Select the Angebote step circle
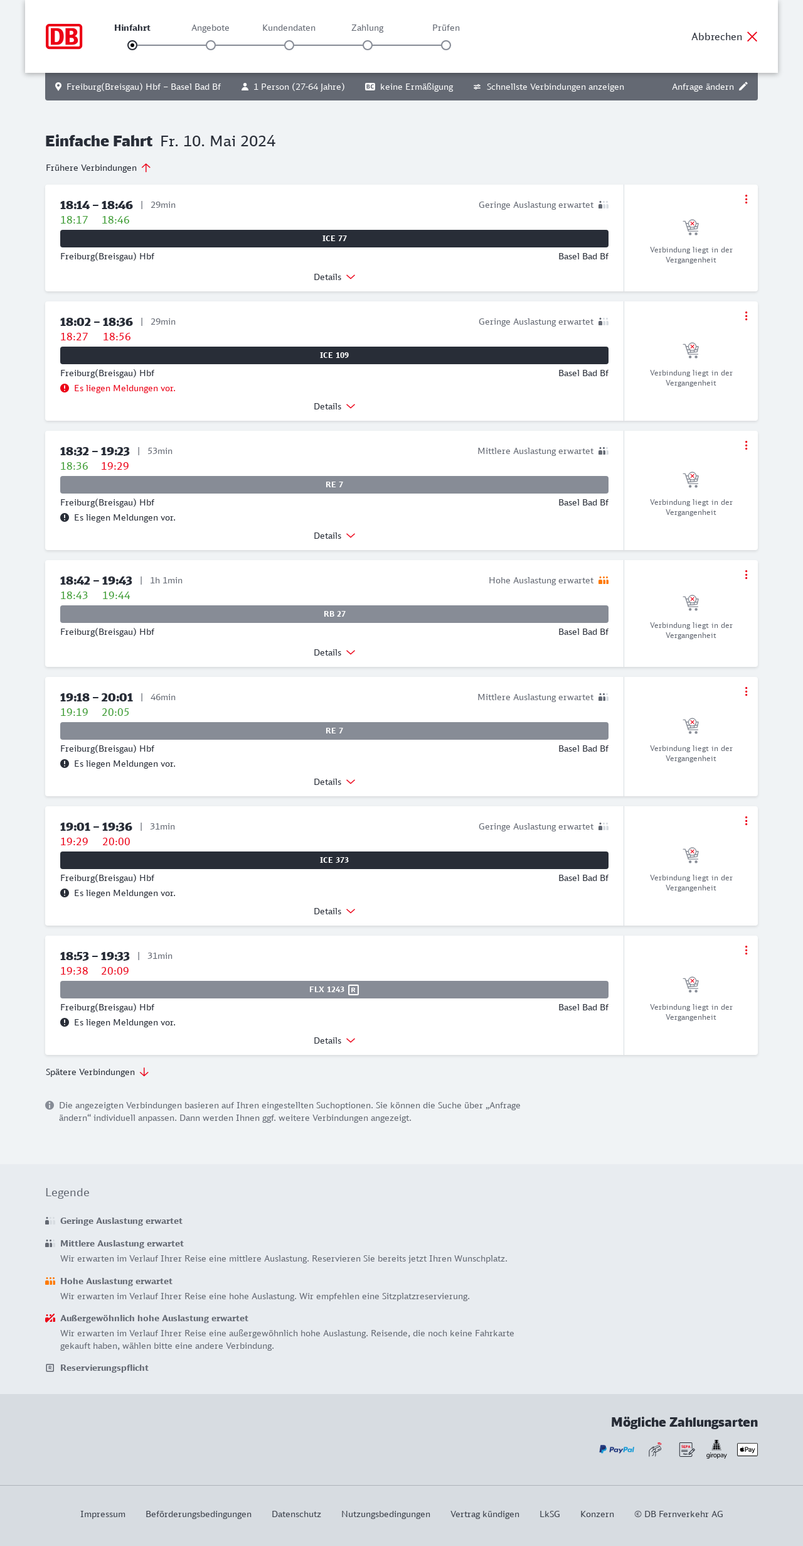 (211, 45)
